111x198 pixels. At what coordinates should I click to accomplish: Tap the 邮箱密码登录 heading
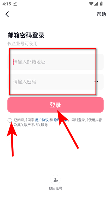click(x=26, y=35)
